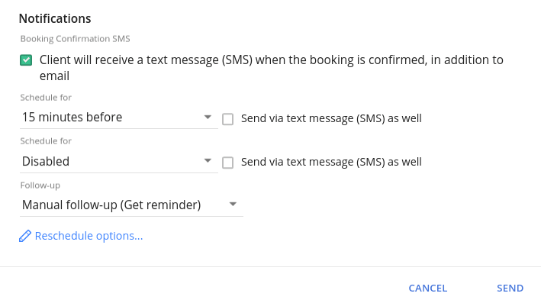The image size is (541, 303).
Task: Click the "Client will receive a text message" label
Action: click(271, 68)
